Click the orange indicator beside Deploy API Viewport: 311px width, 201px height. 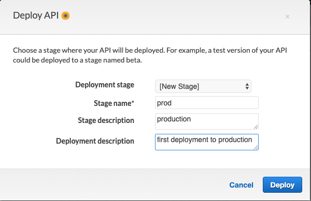point(65,16)
